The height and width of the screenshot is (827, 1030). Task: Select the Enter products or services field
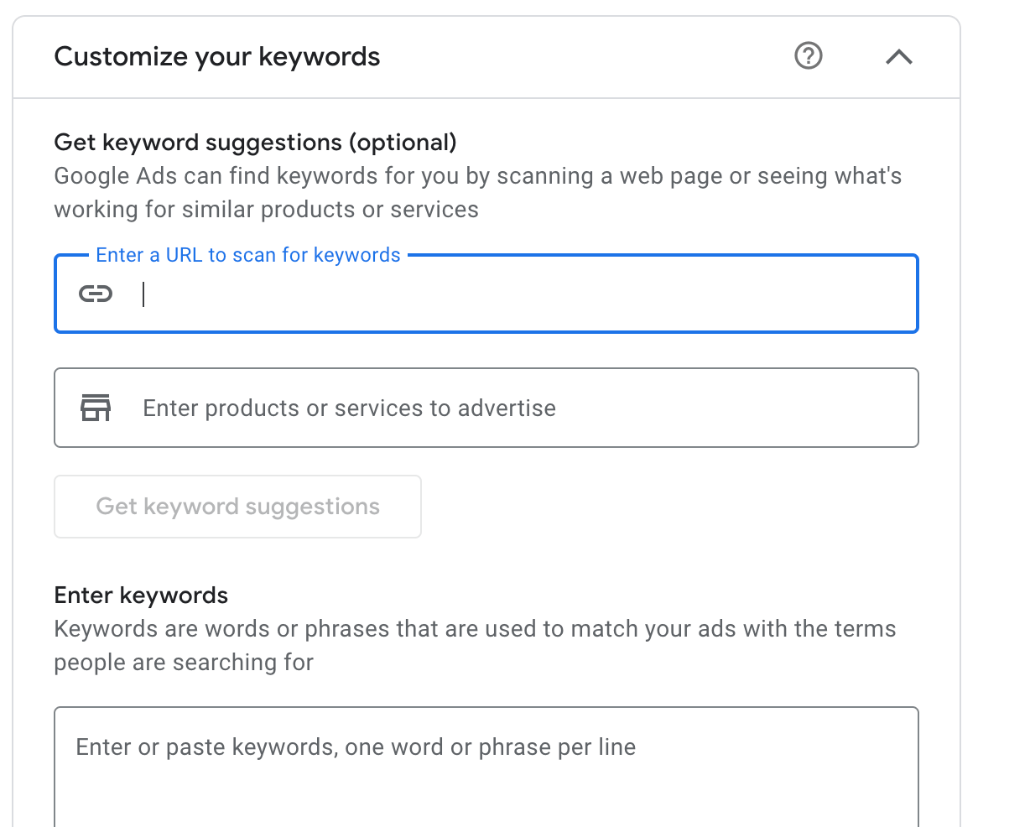tap(486, 408)
